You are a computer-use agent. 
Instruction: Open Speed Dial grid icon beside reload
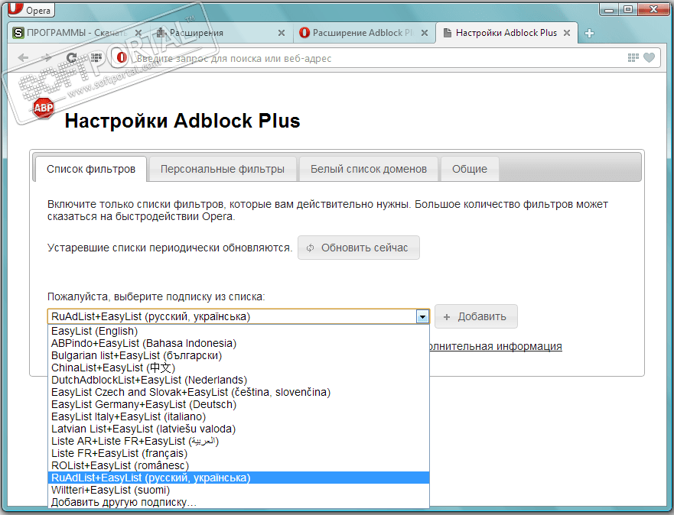tap(96, 57)
